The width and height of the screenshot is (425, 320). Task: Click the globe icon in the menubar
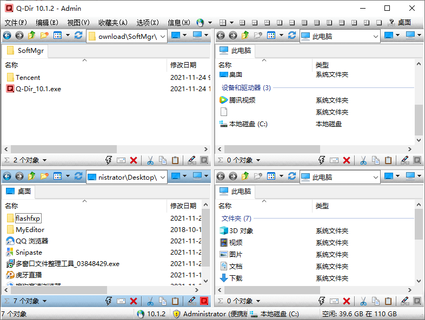pyautogui.click(x=200, y=23)
